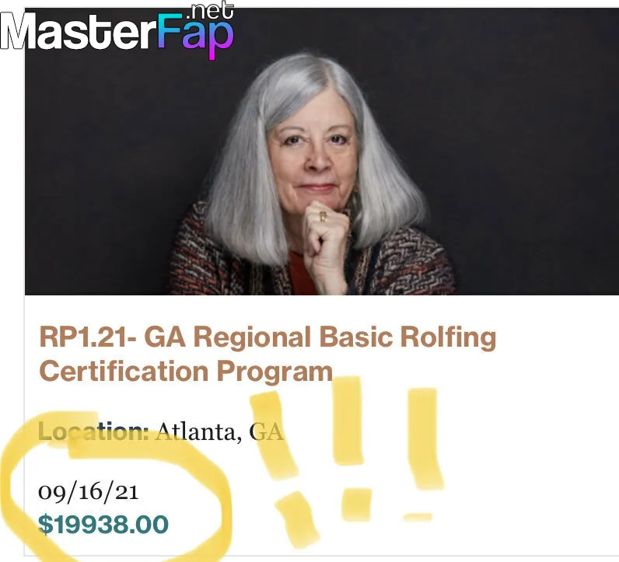Click the 09/16/21 course date
Screen dimensions: 619x562
[x=89, y=492]
